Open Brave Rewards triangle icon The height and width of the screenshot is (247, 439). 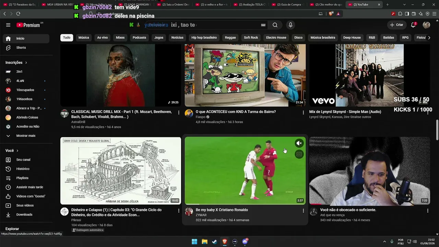[338, 14]
